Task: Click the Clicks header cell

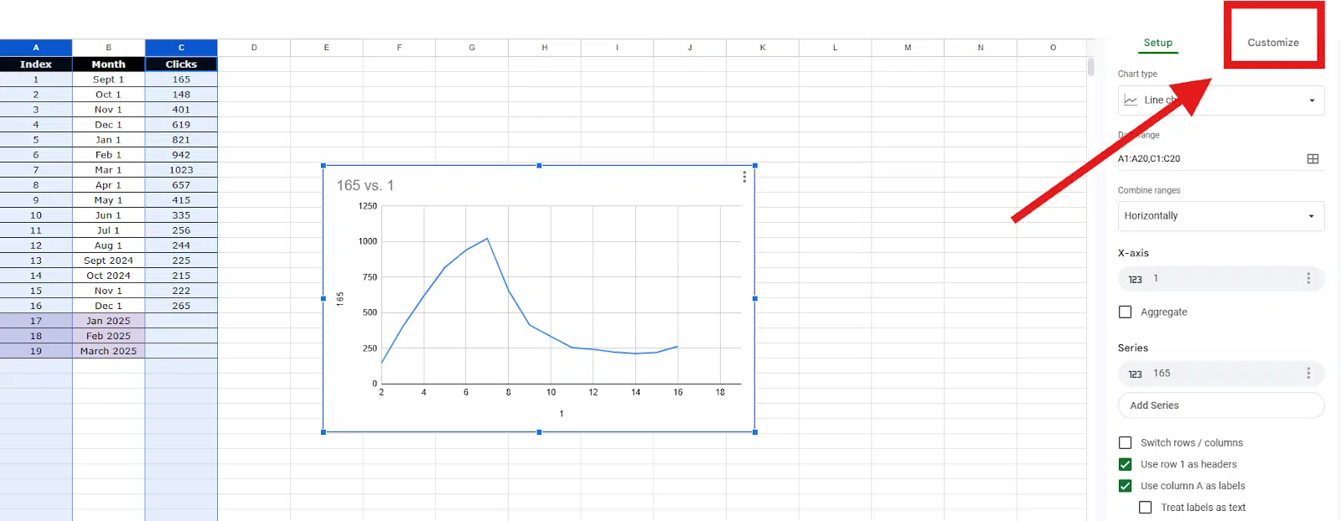Action: click(181, 64)
